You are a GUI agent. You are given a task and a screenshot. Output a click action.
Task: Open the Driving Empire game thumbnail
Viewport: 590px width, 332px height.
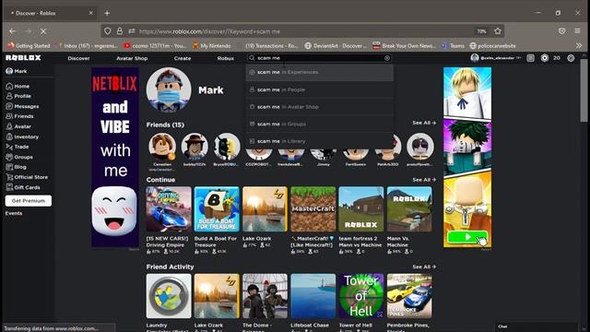click(169, 209)
